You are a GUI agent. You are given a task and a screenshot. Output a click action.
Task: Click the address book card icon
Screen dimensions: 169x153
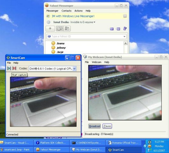pos(67,29)
